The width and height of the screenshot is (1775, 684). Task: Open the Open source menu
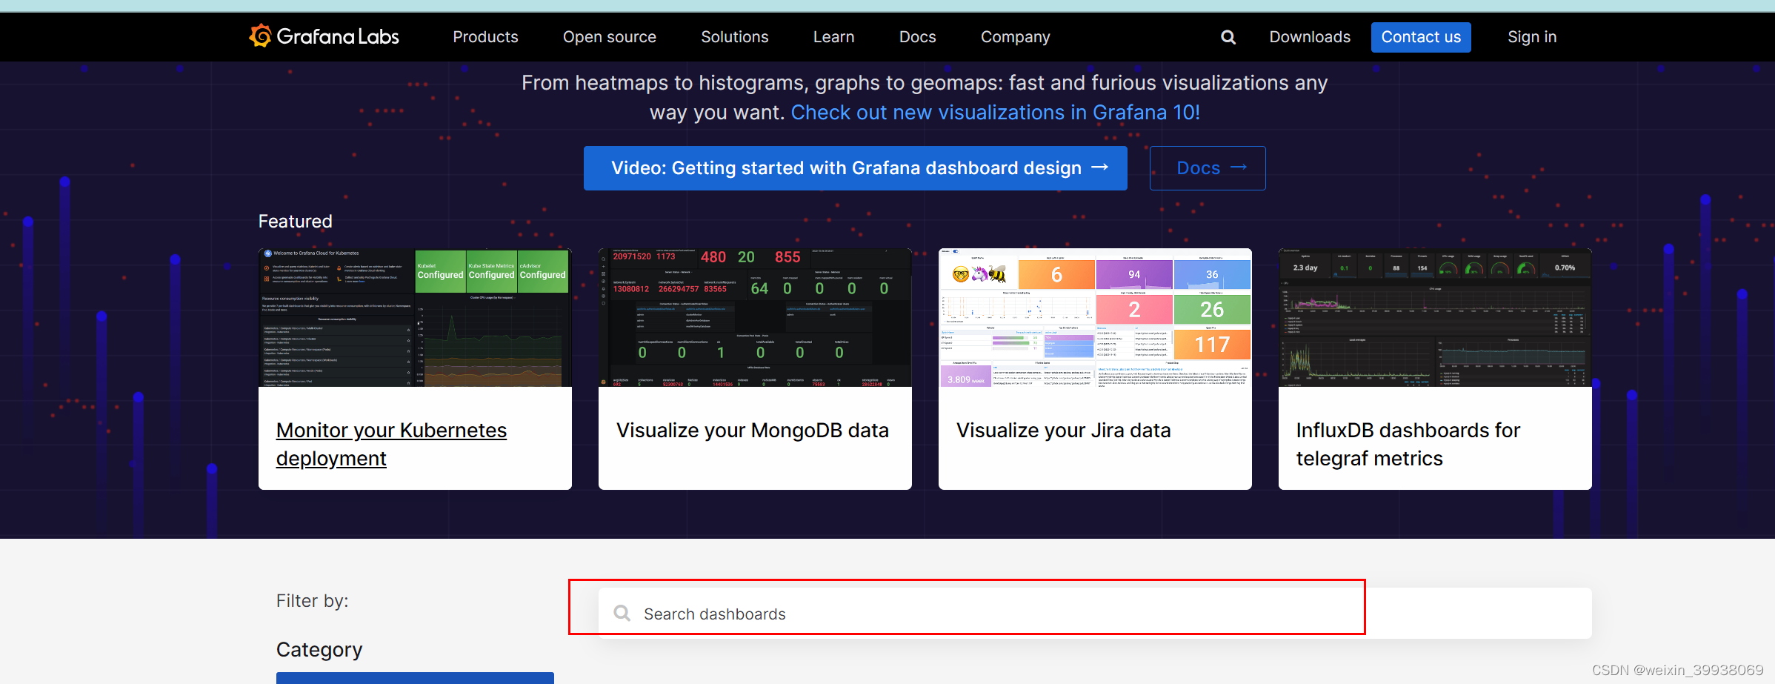[x=609, y=37]
